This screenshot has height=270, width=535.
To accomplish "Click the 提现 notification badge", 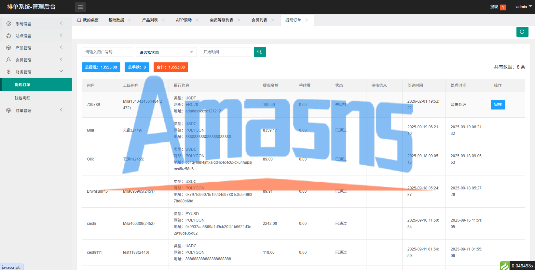I will coord(503,7).
